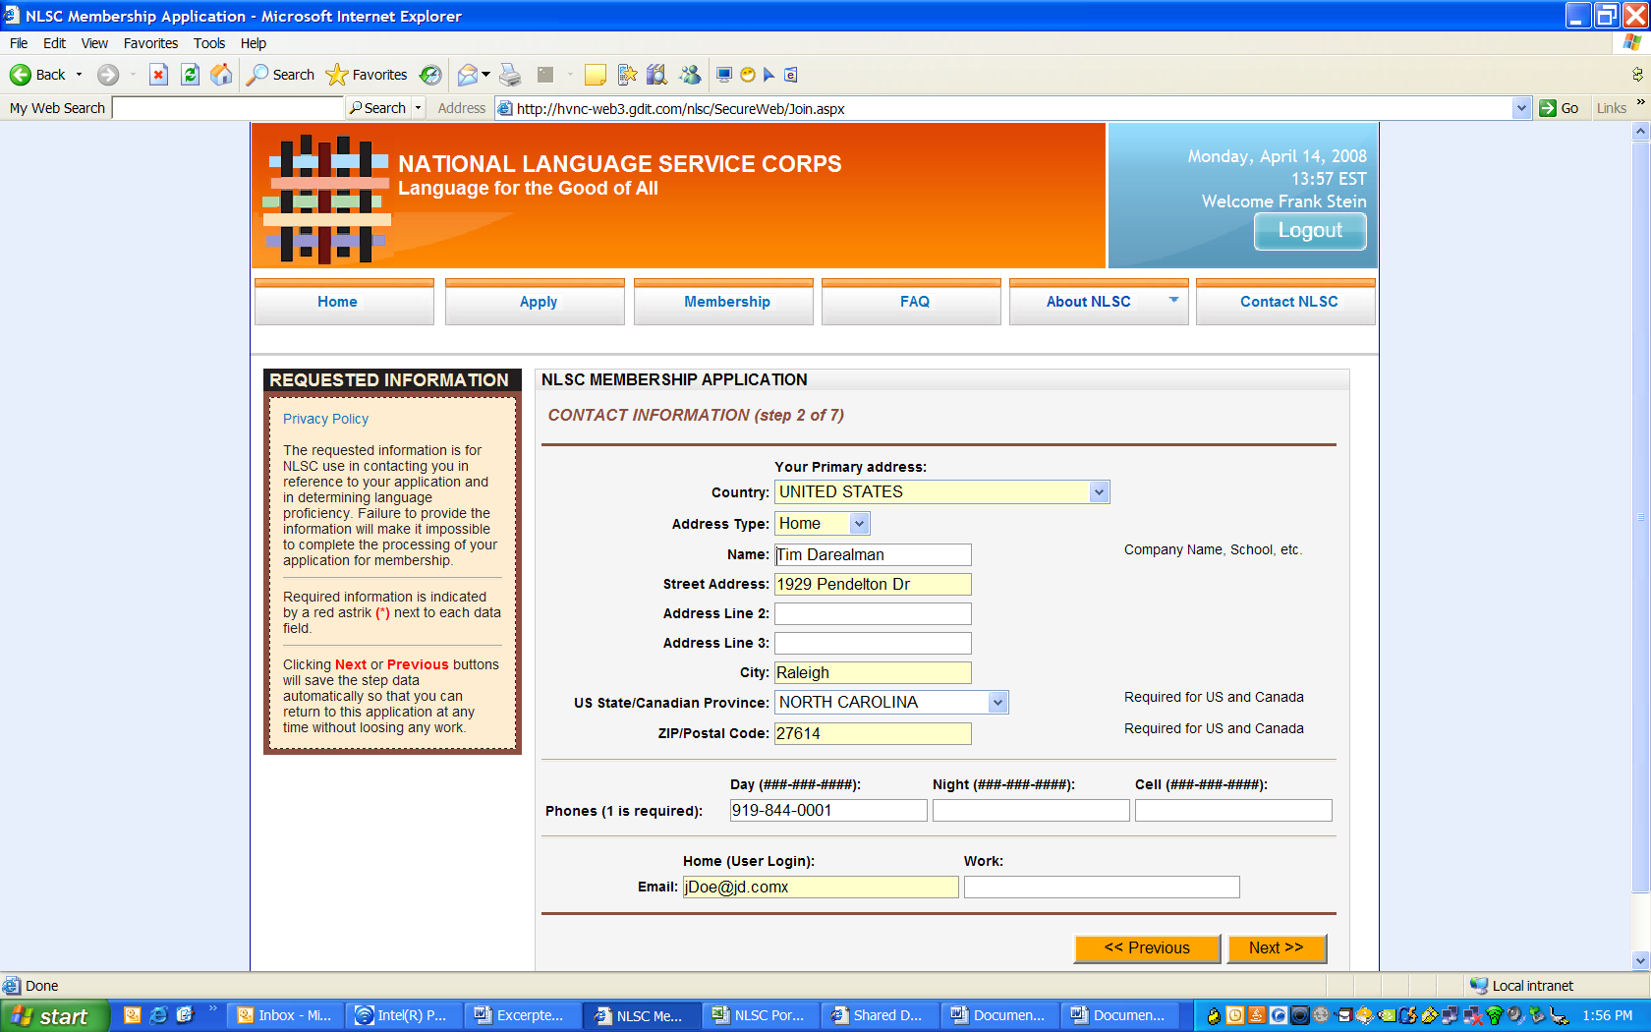Open the Windows start menu
The image size is (1651, 1032).
54,1016
